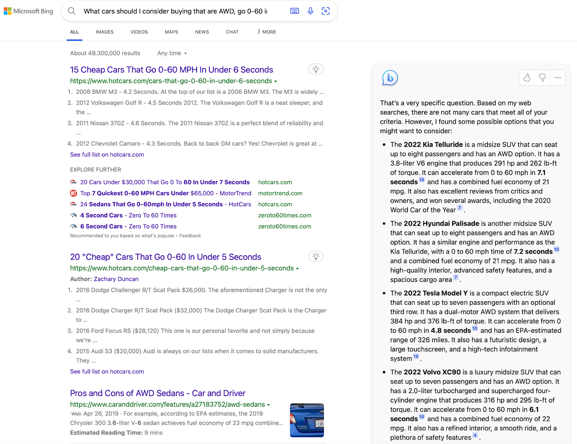Click the Bing chat logo icon
The height and width of the screenshot is (444, 577).
click(x=390, y=78)
